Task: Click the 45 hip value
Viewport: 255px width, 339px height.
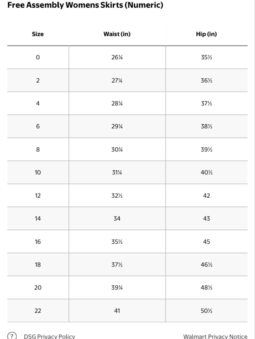Action: [x=207, y=242]
